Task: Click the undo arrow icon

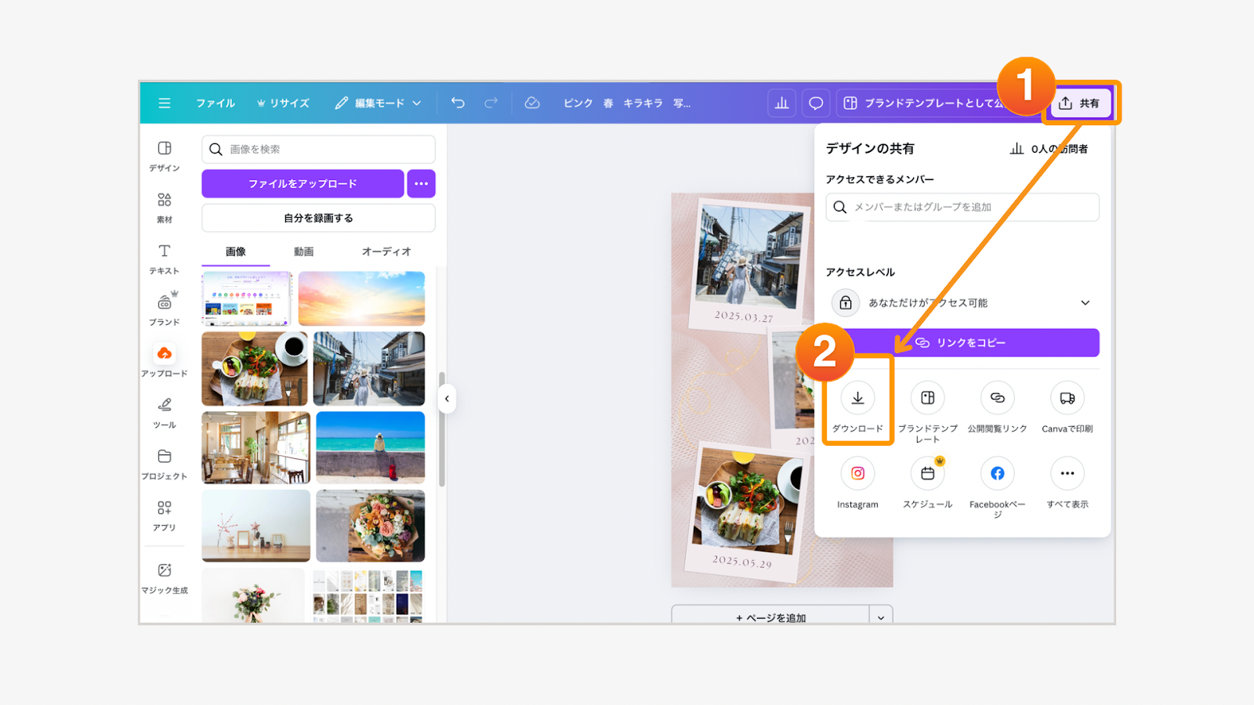Action: tap(458, 103)
